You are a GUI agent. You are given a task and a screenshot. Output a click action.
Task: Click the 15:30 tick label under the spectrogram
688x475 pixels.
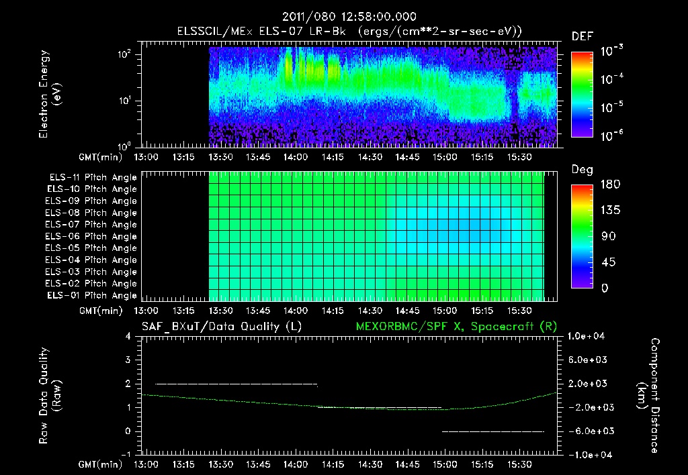(x=519, y=157)
